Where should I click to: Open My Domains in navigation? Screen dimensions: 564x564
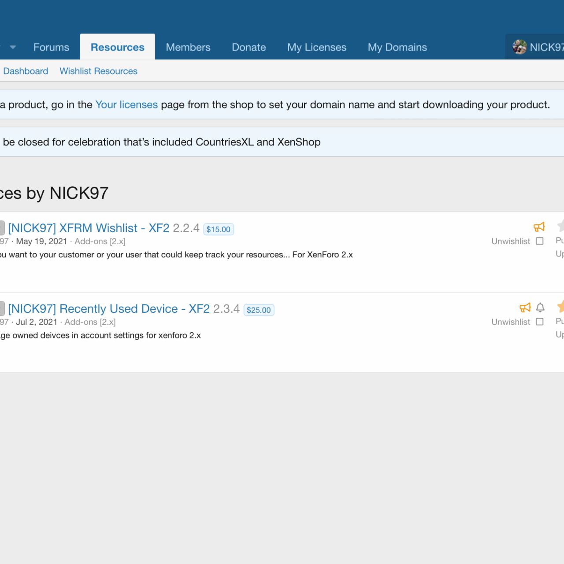[397, 47]
